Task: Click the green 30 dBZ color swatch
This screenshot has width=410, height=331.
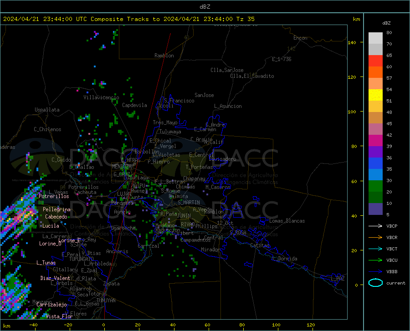Action: [375, 186]
